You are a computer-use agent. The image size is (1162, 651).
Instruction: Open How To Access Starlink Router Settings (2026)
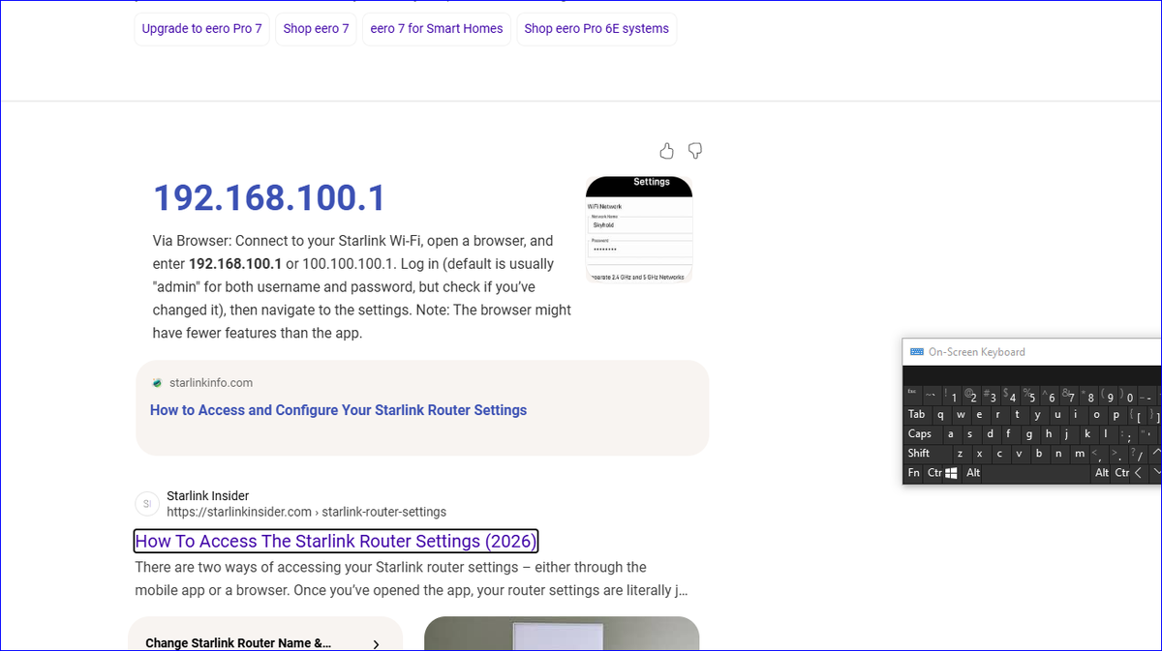click(336, 541)
